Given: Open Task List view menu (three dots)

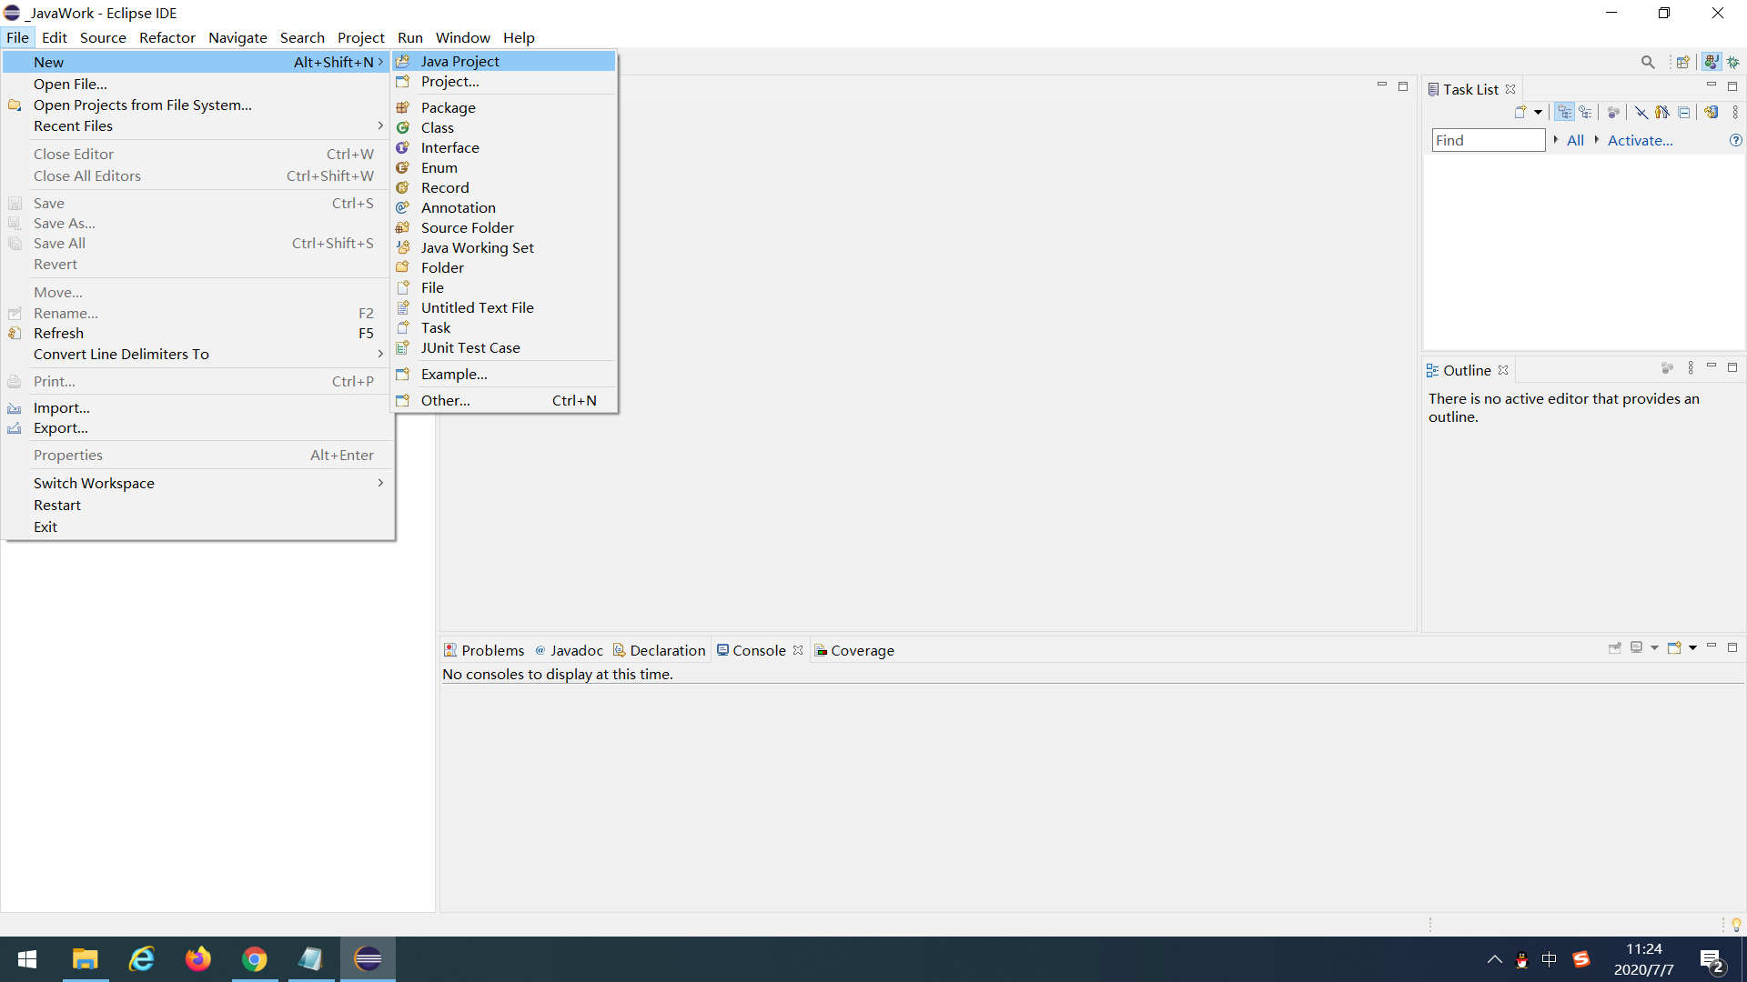Looking at the screenshot, I should pyautogui.click(x=1735, y=112).
